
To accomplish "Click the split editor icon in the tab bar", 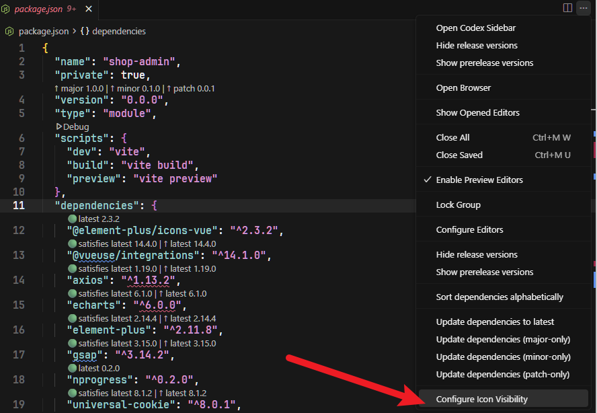I will (x=567, y=8).
